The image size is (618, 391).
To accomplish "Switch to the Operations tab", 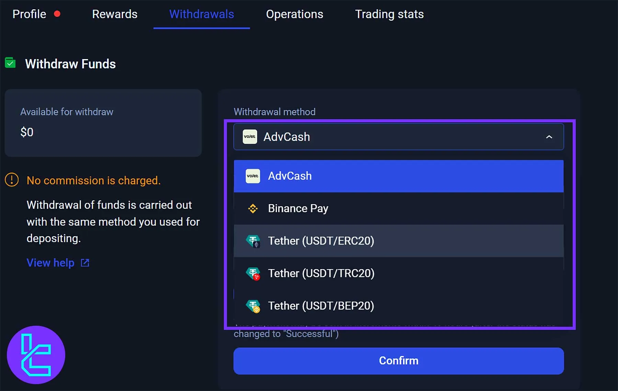I will pyautogui.click(x=294, y=14).
